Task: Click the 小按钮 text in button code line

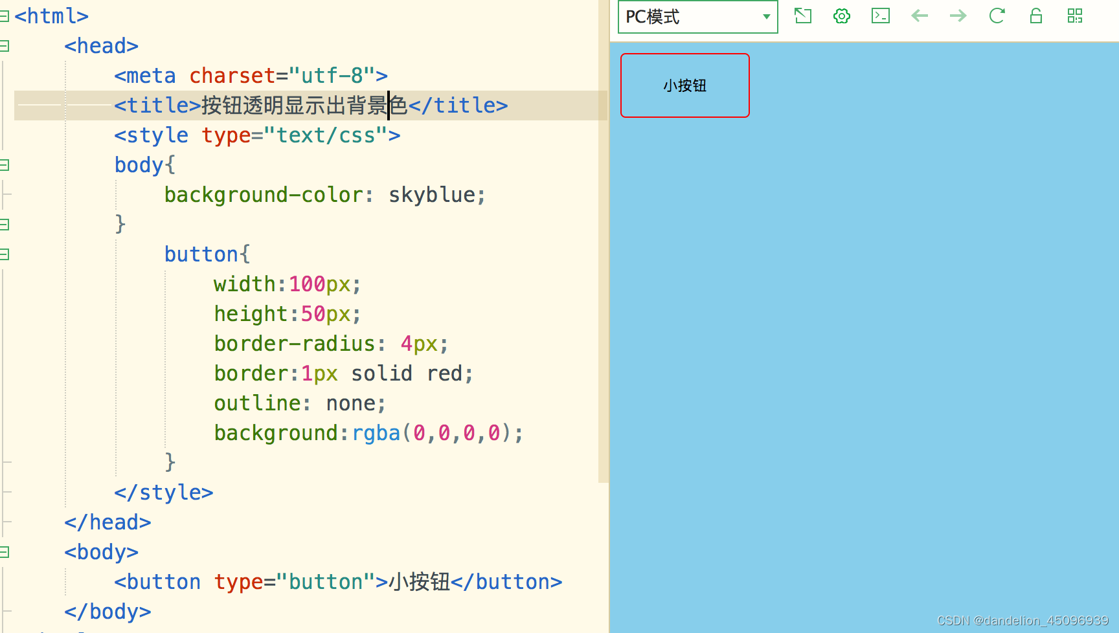Action: [420, 582]
